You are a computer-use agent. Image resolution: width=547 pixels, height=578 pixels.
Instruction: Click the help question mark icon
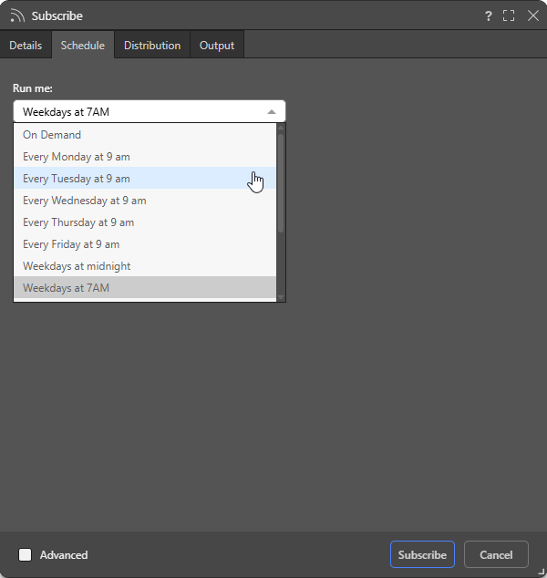click(489, 15)
